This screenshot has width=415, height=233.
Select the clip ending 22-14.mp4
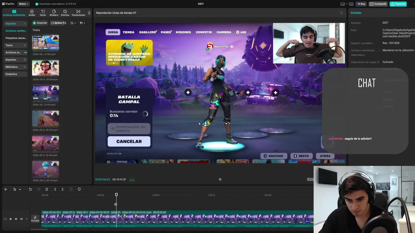[45, 169]
